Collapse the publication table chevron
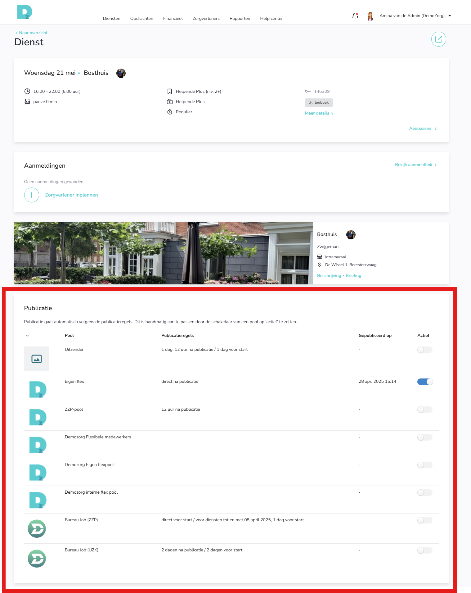471x593 pixels. 27,336
